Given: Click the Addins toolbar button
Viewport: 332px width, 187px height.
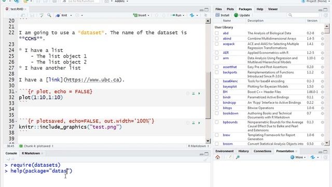Looking at the screenshot, I should point(120,1).
